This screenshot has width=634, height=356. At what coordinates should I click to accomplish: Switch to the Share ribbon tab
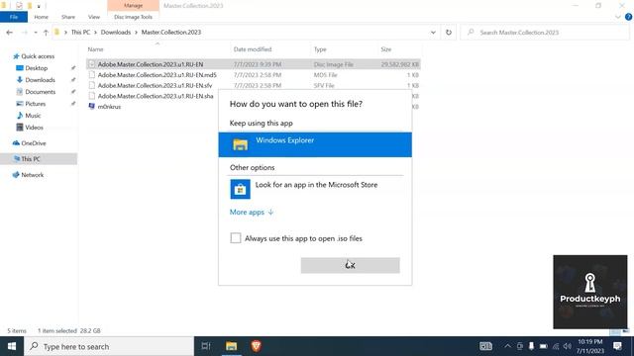tap(68, 17)
